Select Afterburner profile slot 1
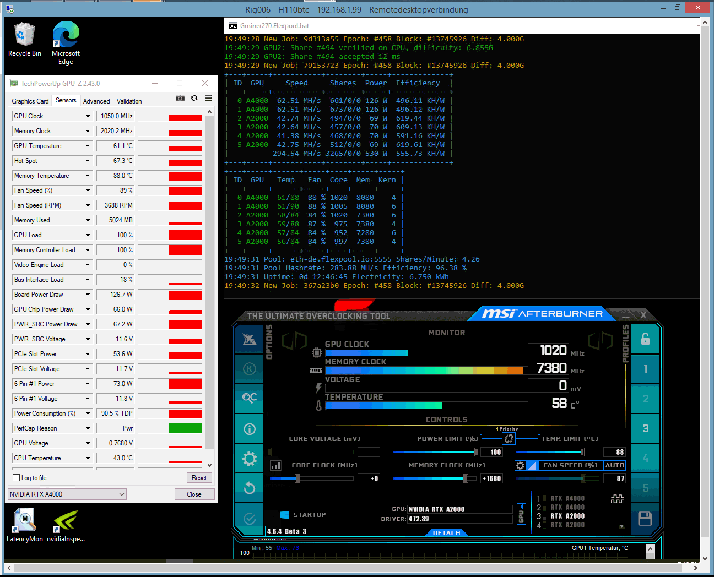This screenshot has height=577, width=714. (645, 369)
